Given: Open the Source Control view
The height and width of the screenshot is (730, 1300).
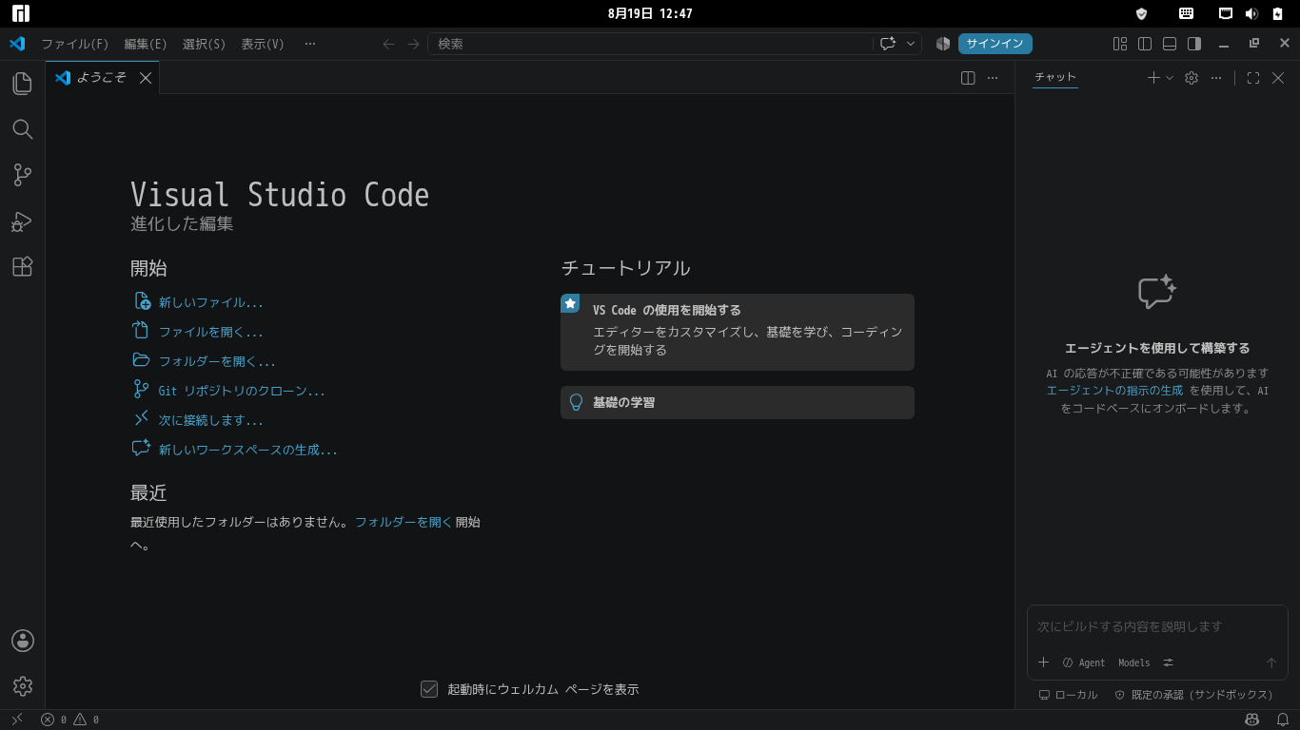Looking at the screenshot, I should [x=23, y=175].
